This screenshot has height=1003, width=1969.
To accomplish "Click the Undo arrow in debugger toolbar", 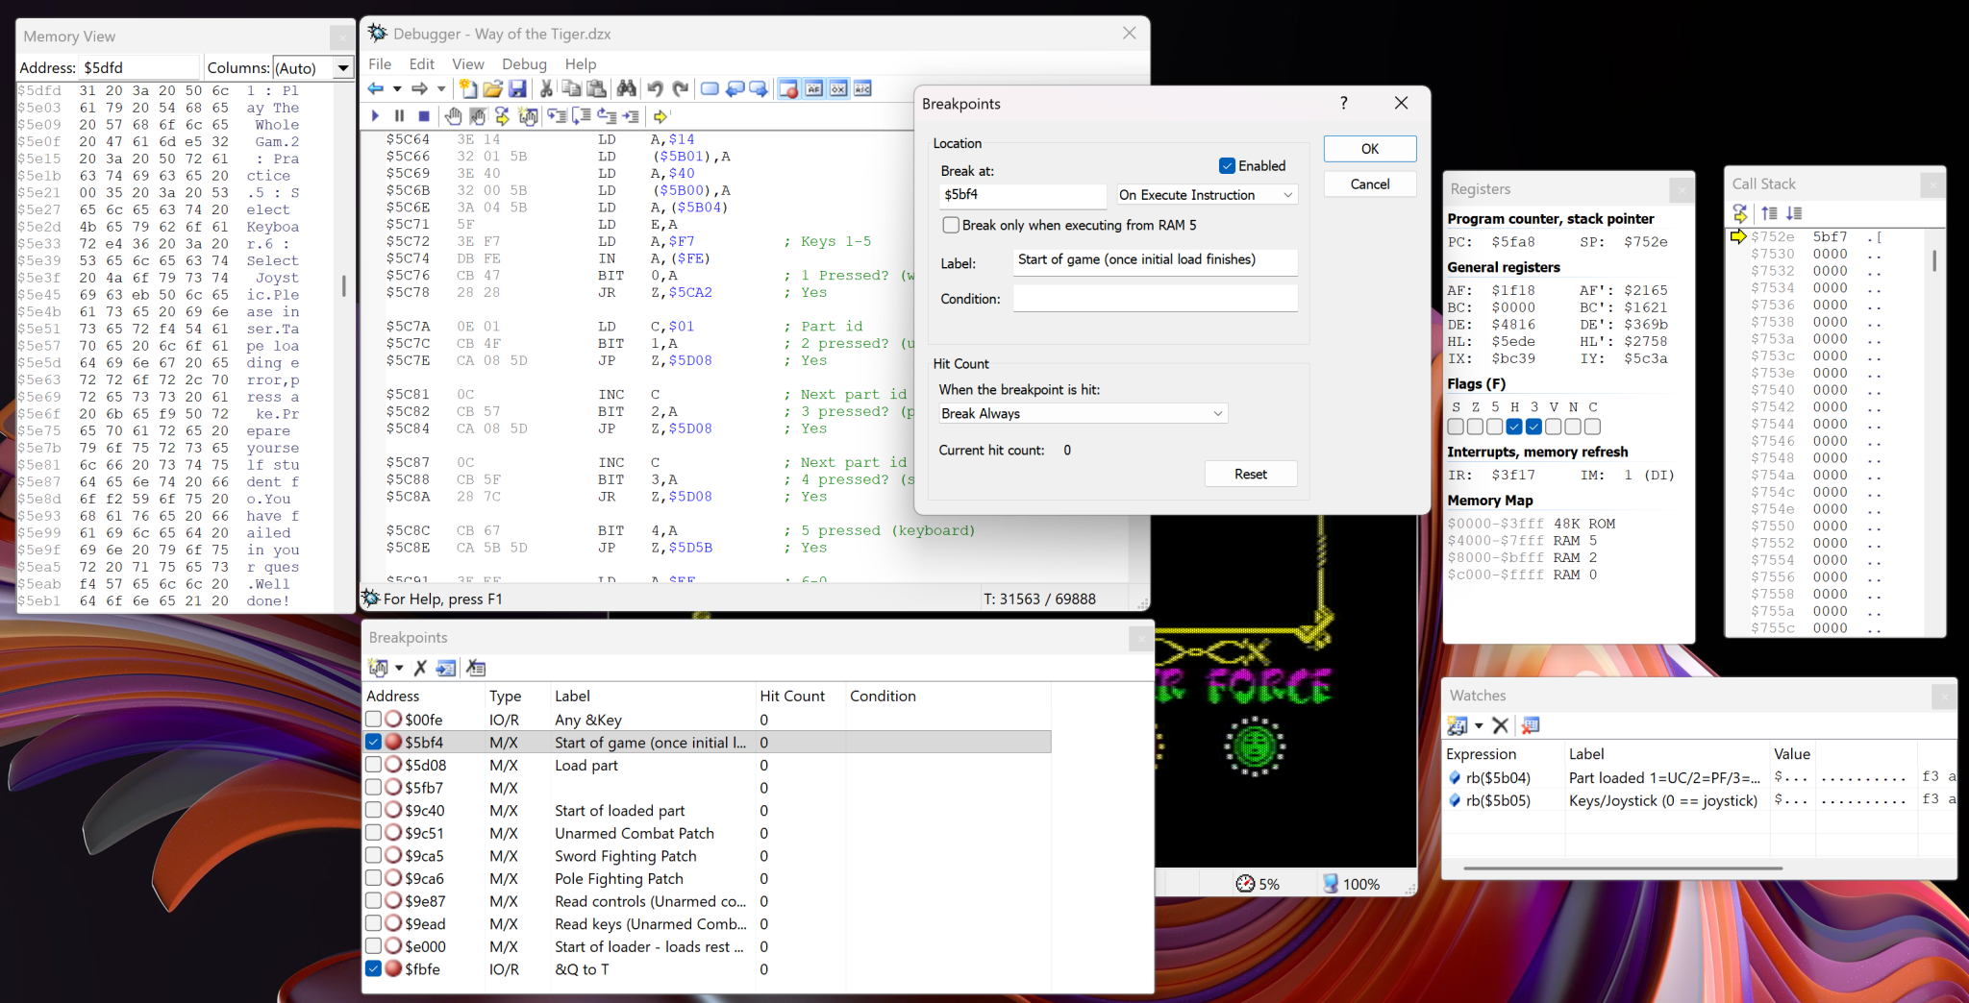I will pos(655,89).
